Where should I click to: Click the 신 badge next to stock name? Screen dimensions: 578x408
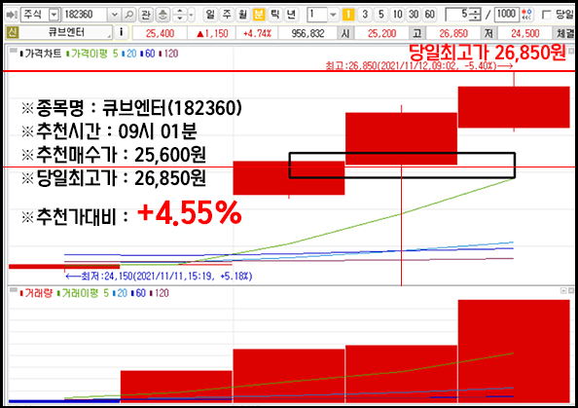point(13,33)
